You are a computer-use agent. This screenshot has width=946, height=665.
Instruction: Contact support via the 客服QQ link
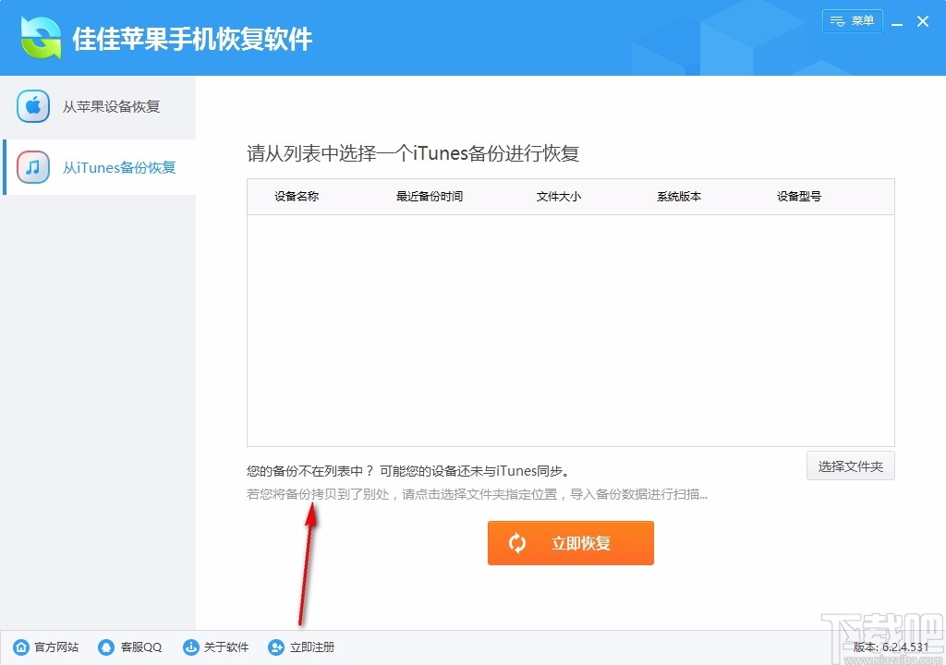(136, 647)
